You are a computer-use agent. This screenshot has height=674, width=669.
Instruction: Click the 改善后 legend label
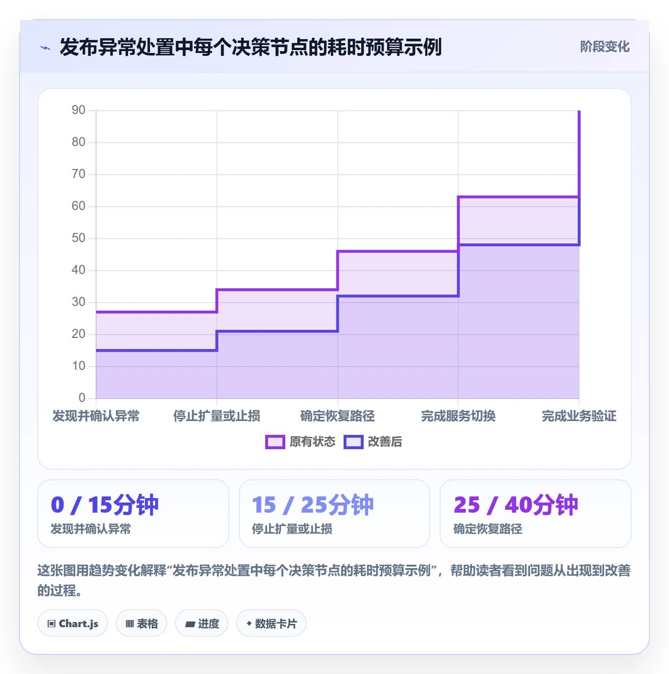(x=385, y=442)
